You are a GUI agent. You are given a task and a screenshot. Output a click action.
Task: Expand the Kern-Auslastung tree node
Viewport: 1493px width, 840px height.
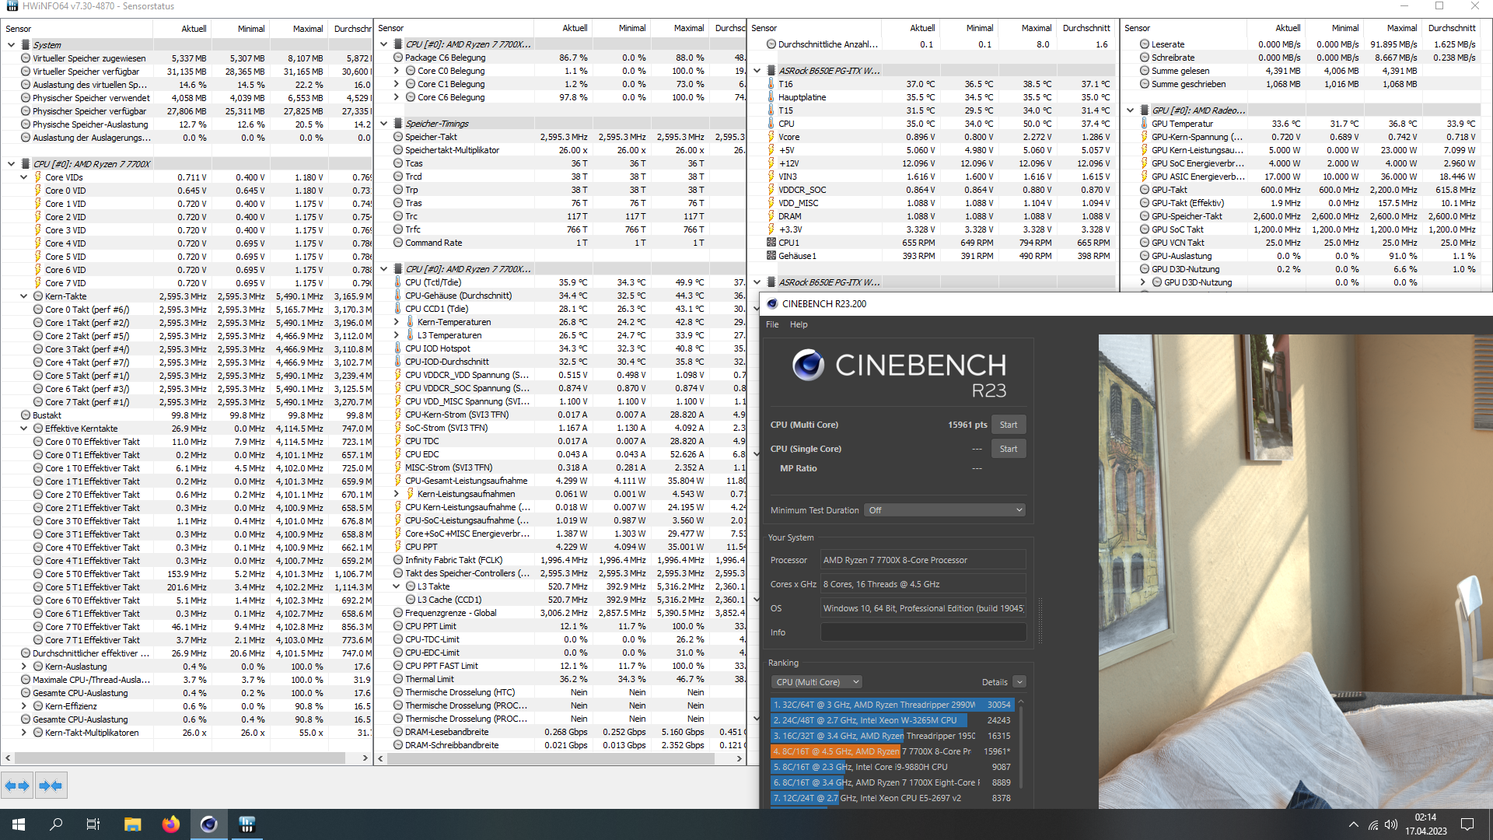24,667
